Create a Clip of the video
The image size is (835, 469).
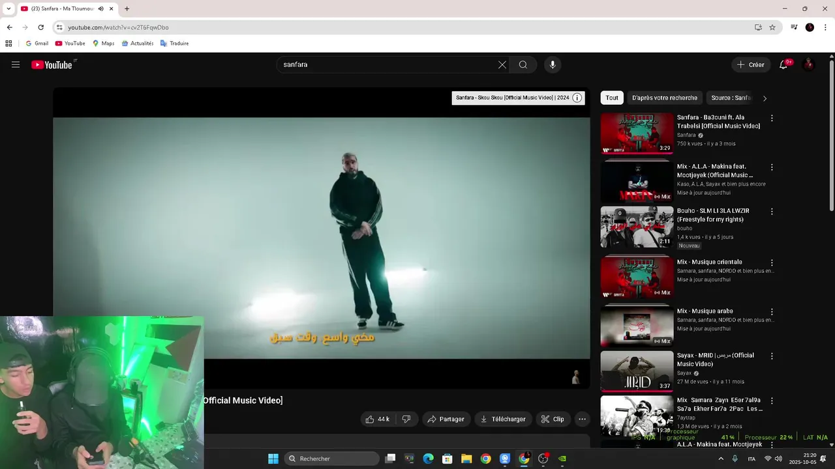pos(553,419)
